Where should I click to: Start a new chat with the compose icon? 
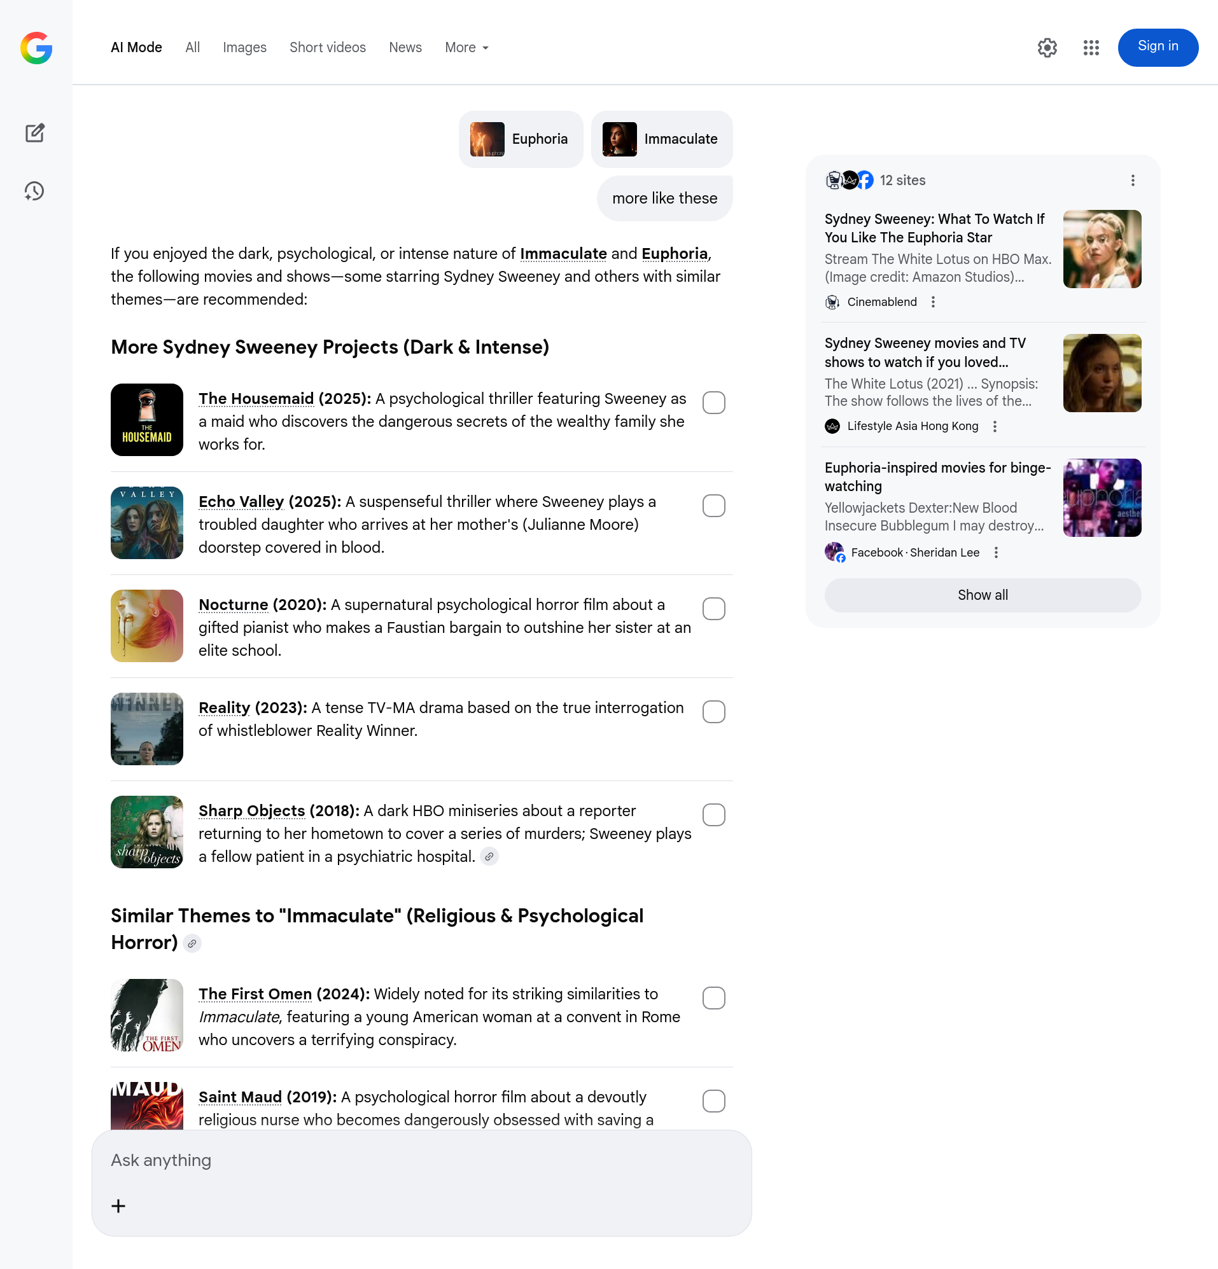[35, 133]
